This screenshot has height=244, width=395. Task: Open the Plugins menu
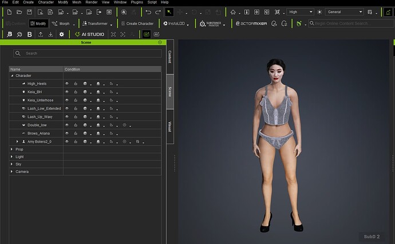tap(137, 2)
